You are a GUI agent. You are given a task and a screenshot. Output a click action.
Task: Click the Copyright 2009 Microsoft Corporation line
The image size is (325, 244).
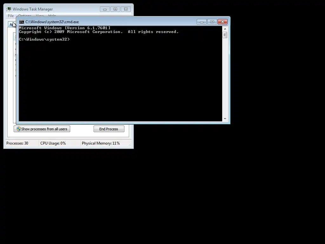coord(99,32)
